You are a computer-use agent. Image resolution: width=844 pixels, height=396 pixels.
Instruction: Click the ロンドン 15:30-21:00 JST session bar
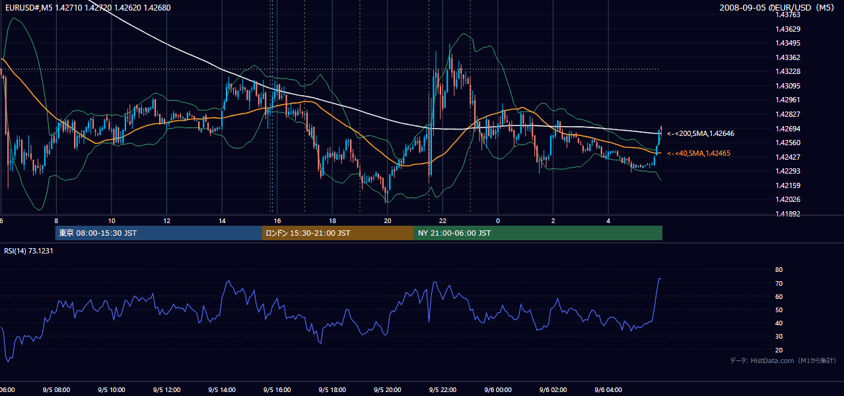pos(338,233)
